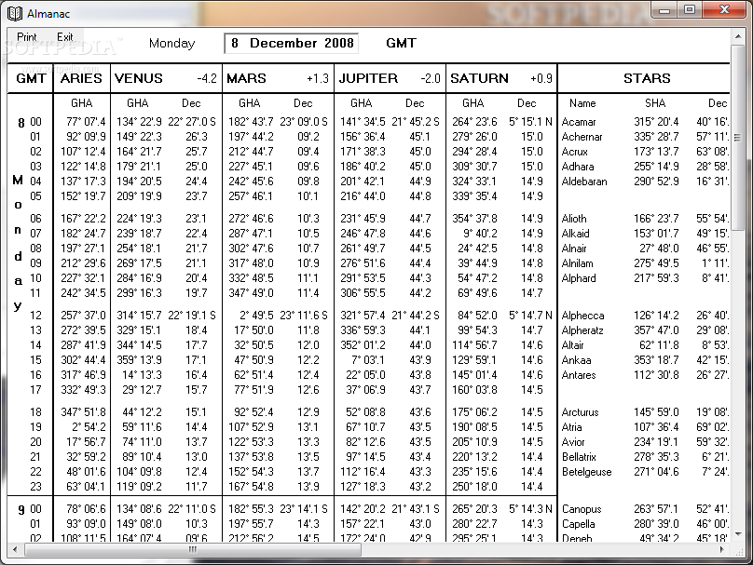
Task: Select star name Capella
Action: (x=578, y=524)
